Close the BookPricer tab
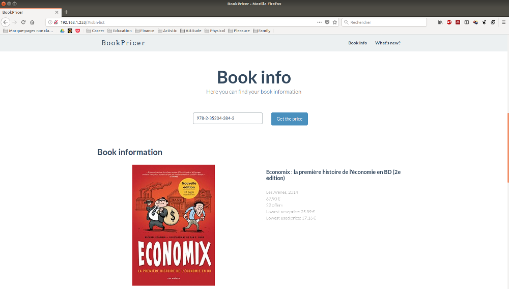Screen dimensions: 509x289 tap(57, 12)
